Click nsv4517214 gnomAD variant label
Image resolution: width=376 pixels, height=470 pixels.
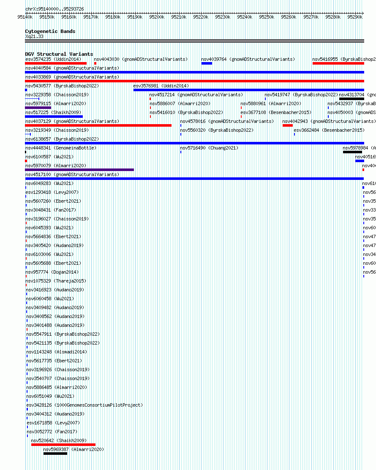coord(196,95)
